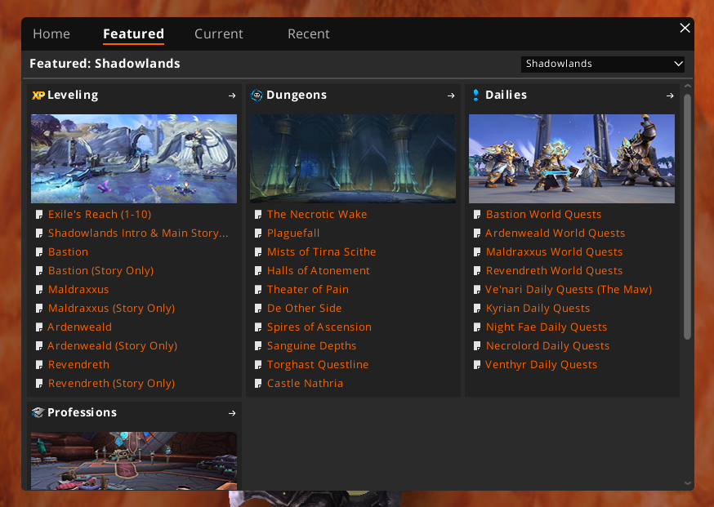Click the Dungeons banner image
Viewport: 714px width, 507px height.
(x=353, y=159)
